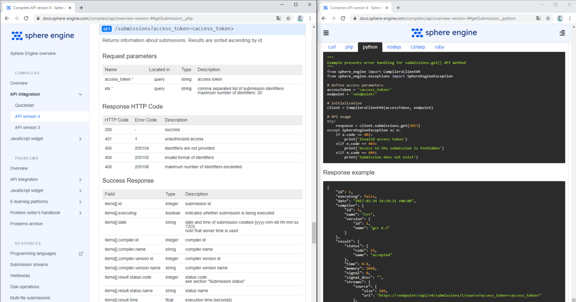Image resolution: width=576 pixels, height=302 pixels.
Task: Click GET /submissions endpoint header
Action: (x=203, y=29)
